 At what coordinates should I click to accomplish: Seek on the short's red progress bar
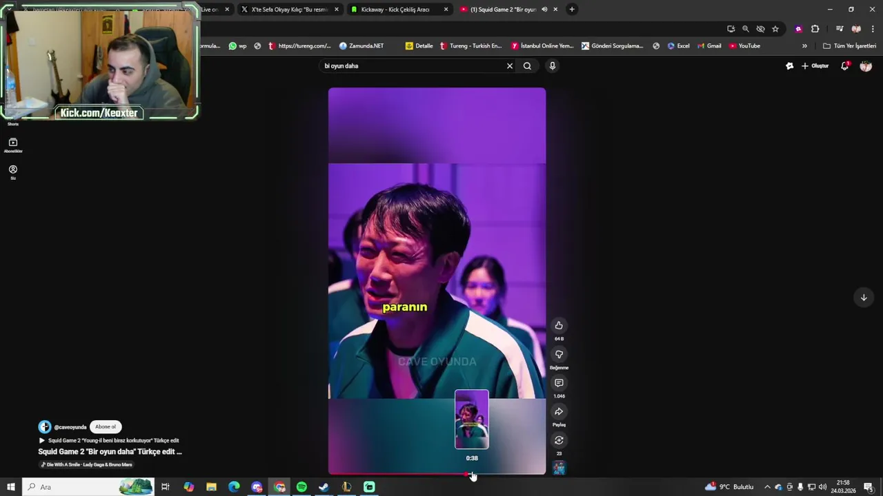437,474
